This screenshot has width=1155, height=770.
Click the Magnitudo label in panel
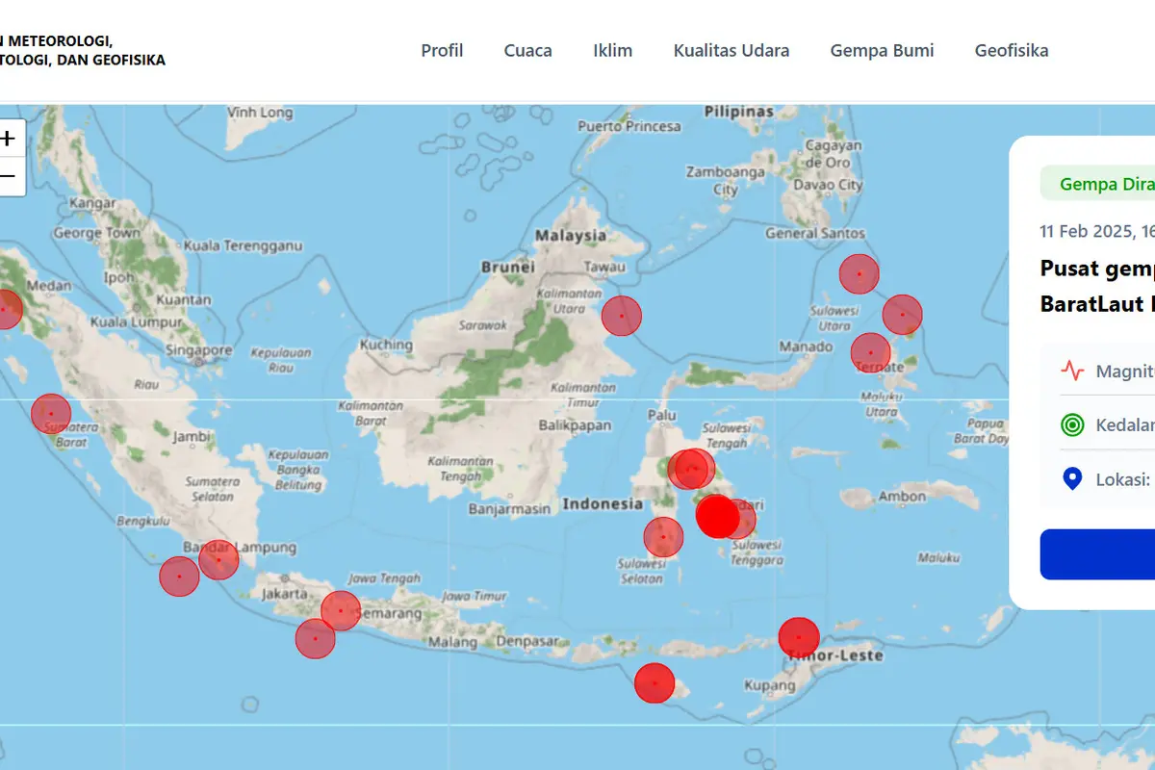1125,371
